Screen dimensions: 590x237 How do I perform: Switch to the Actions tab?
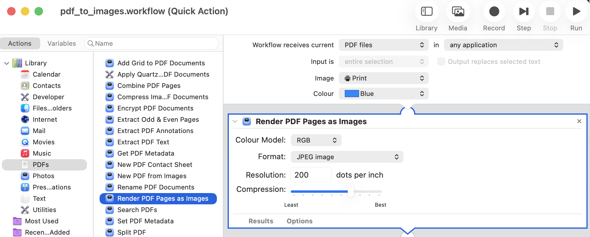point(20,43)
